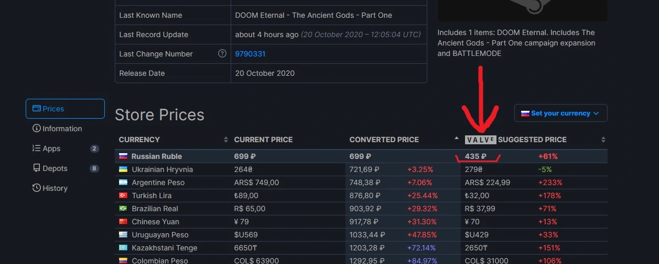The height and width of the screenshot is (264, 659).
Task: Click the Ukrainian flag icon in table
Action: [123, 169]
